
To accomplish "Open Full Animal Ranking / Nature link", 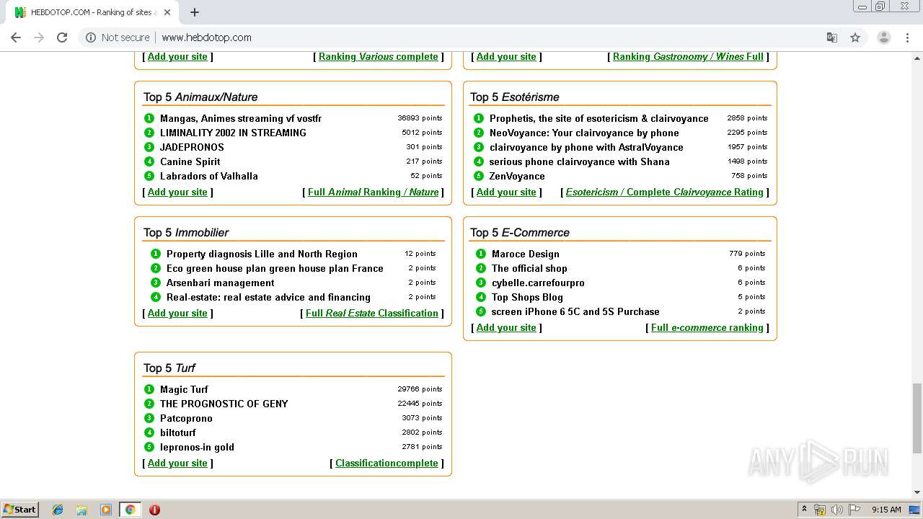I will click(x=374, y=192).
